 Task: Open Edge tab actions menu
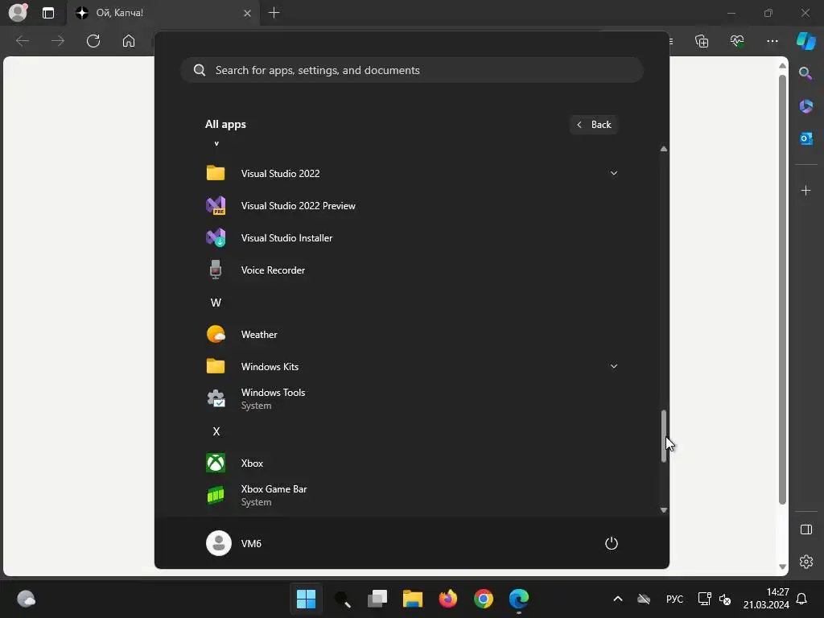(47, 13)
